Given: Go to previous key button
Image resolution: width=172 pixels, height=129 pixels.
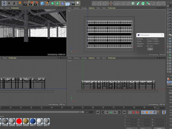Looking at the screenshot, I should tap(103, 112).
